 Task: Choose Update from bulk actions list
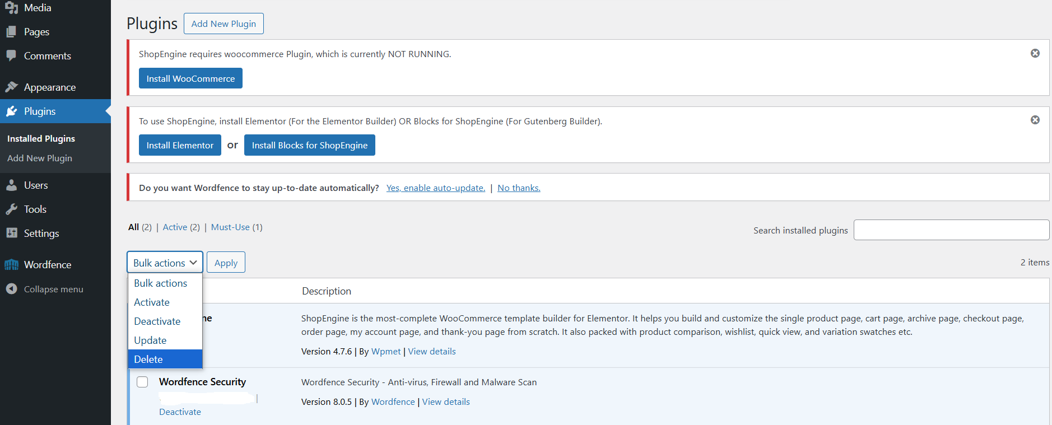click(x=165, y=340)
